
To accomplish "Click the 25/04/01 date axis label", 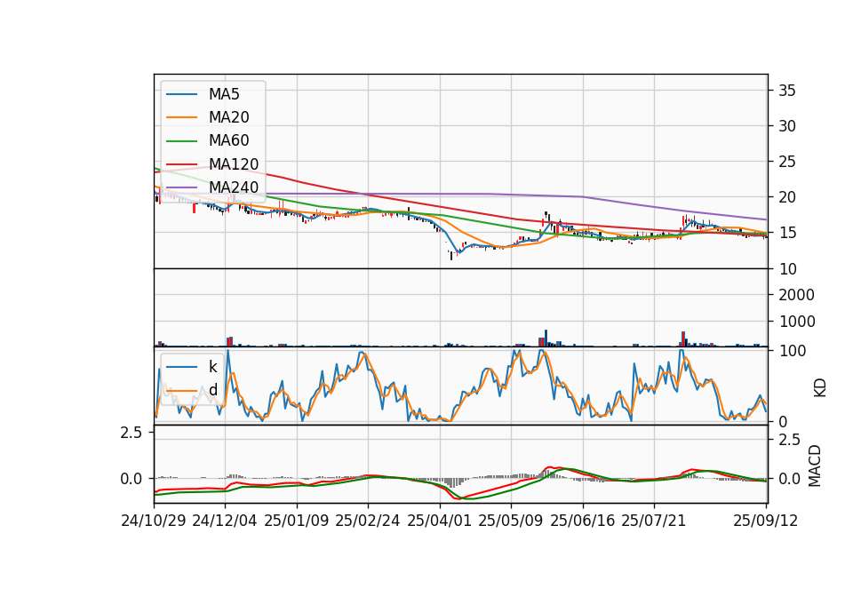I will pyautogui.click(x=439, y=521).
